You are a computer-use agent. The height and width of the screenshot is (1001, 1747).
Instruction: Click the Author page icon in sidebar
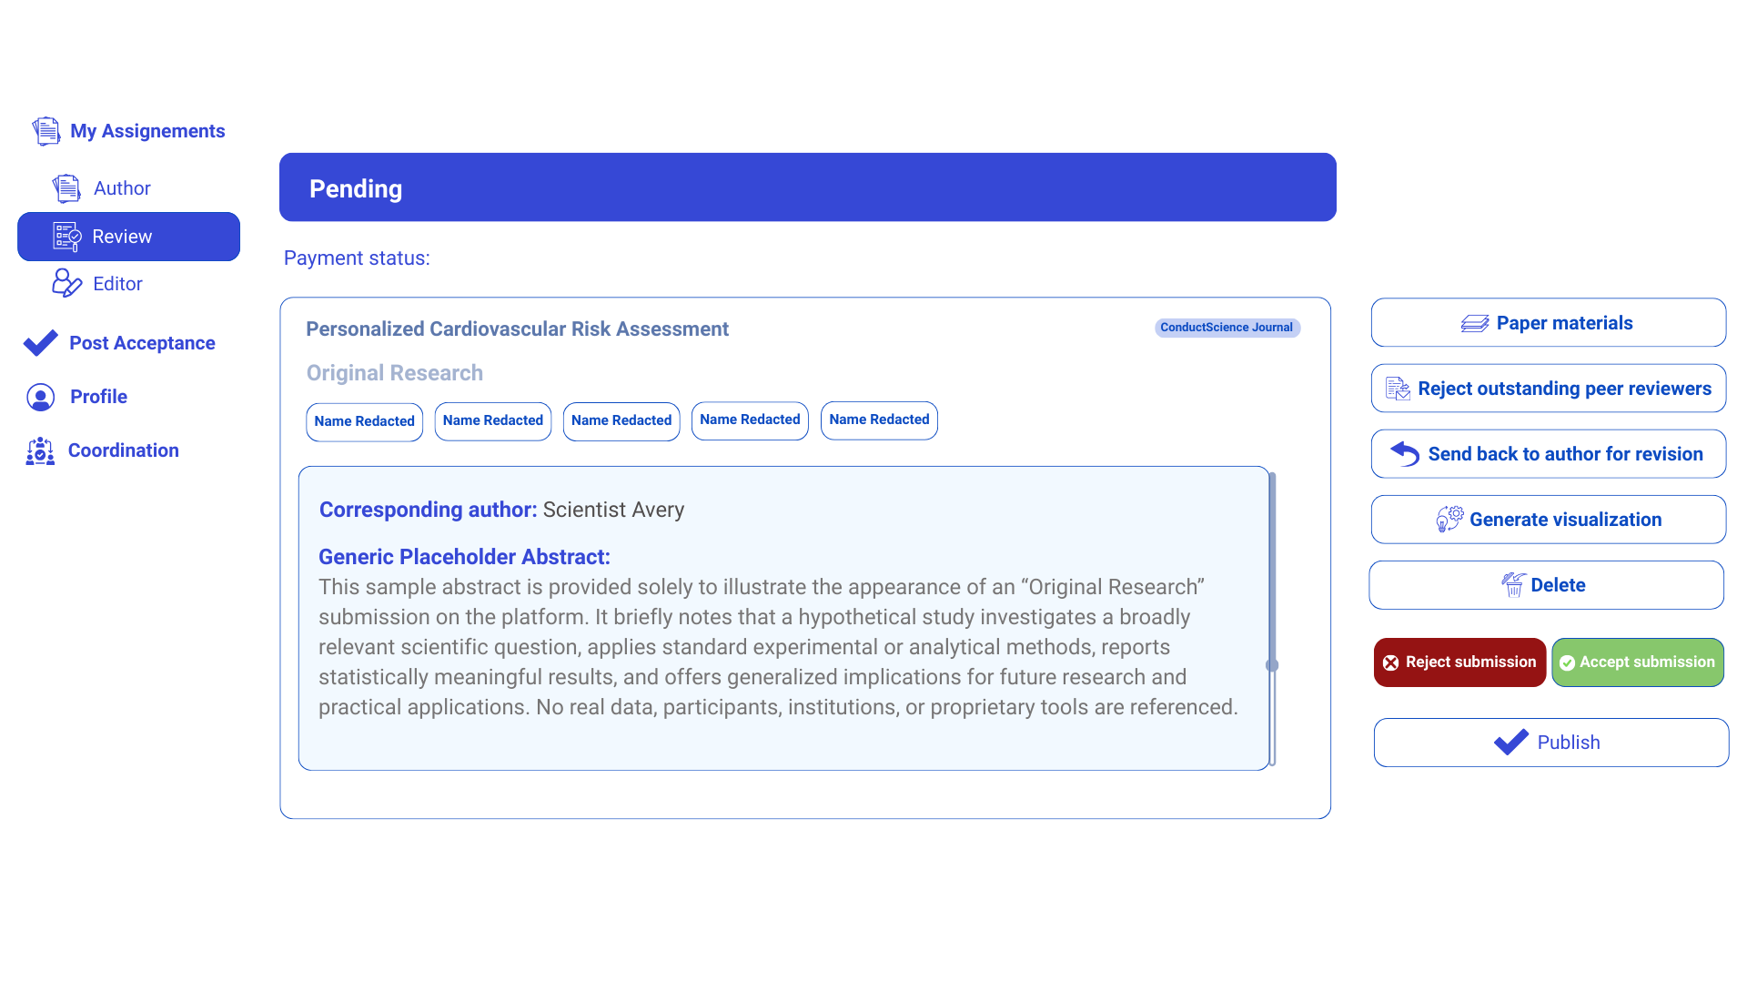[x=66, y=188]
